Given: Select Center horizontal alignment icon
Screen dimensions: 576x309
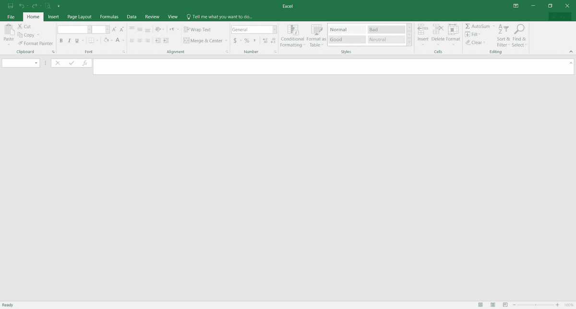Looking at the screenshot, I should tap(140, 41).
